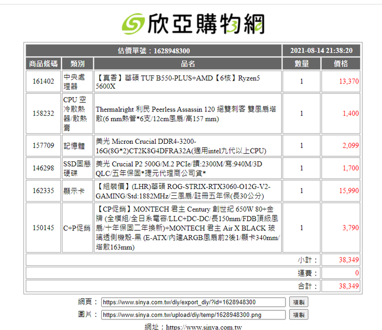Click the 中央處理器 category cell
The image size is (382, 330).
(77, 82)
